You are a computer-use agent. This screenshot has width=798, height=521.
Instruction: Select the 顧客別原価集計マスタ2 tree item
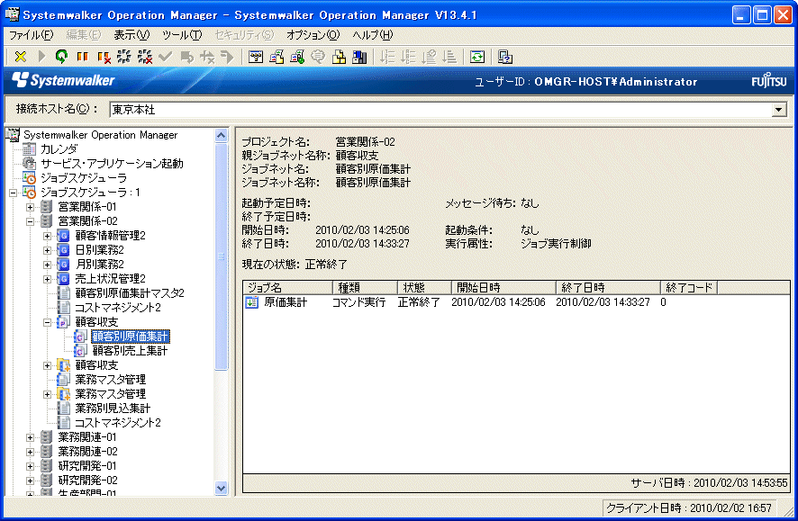(x=130, y=293)
